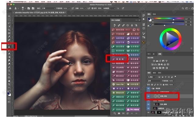The height and width of the screenshot is (118, 195).
Task: Click the lock transparent pixels icon
Action: (x=152, y=85)
